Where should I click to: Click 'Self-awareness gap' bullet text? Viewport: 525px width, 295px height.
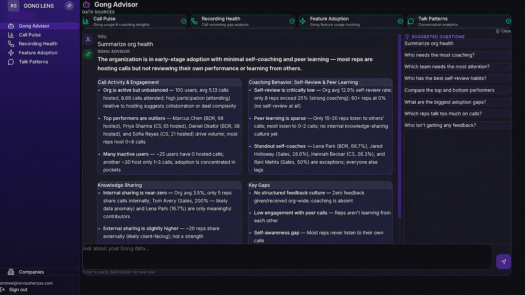[x=276, y=233]
